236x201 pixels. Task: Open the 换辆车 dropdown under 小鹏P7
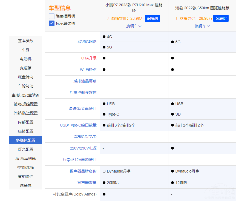[x=134, y=26]
